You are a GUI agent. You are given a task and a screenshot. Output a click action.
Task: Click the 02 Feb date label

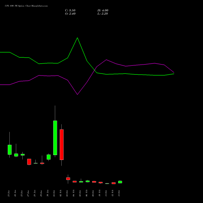click(x=61, y=193)
